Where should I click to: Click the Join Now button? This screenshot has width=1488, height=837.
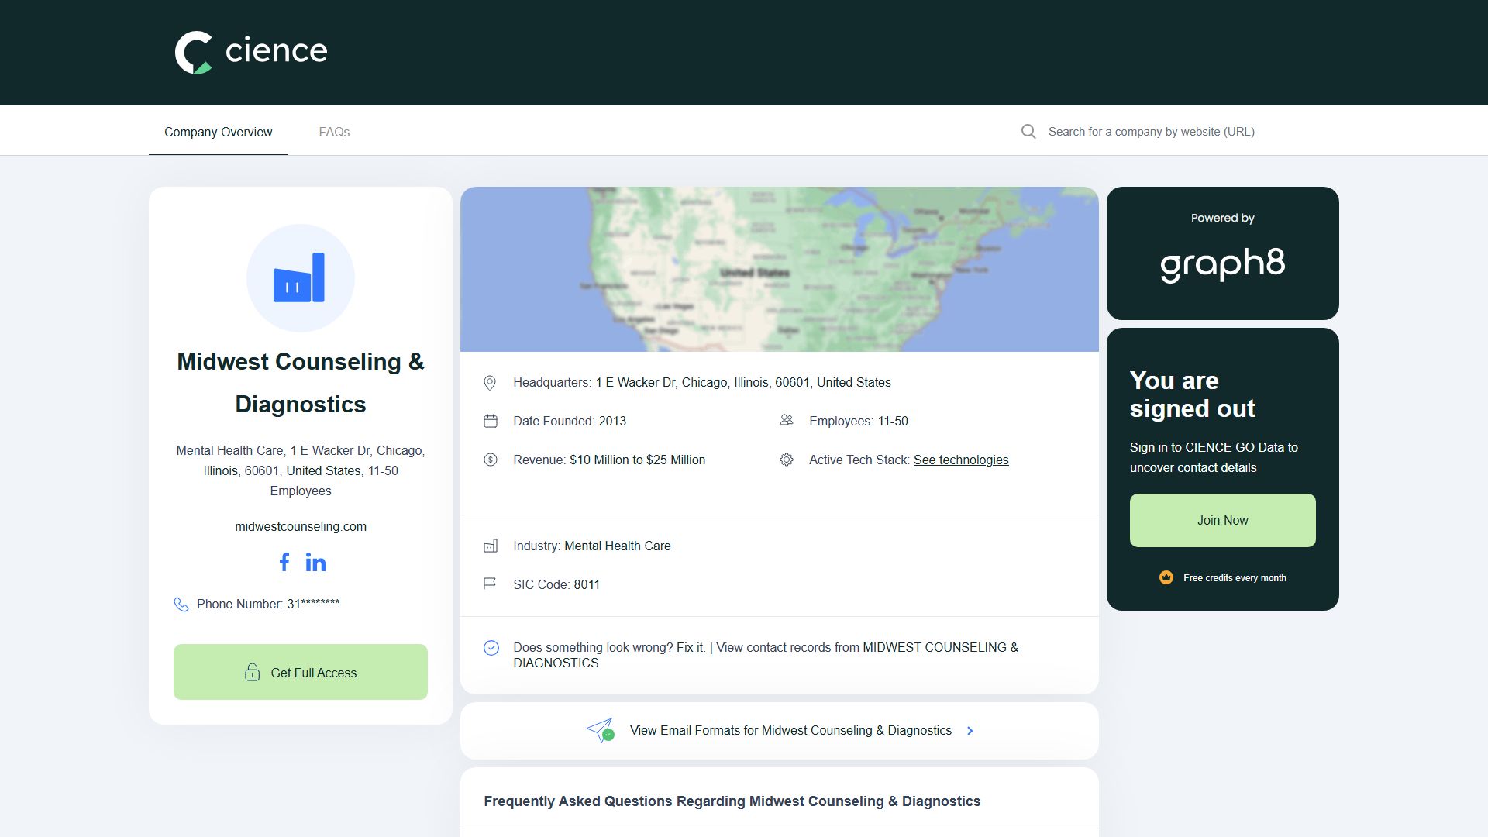tap(1223, 520)
